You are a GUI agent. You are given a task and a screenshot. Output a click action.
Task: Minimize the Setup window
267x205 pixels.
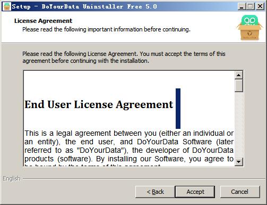point(242,6)
